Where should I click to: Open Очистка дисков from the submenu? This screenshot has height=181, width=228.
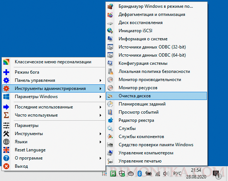pos(156,96)
